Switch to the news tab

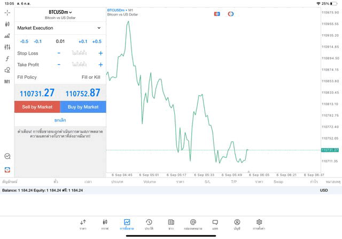[171, 224]
